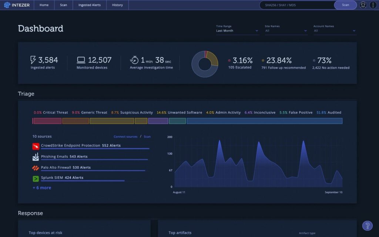Image resolution: width=379 pixels, height=237 pixels.
Task: Click the Top artifacts heading
Action: coord(180,233)
